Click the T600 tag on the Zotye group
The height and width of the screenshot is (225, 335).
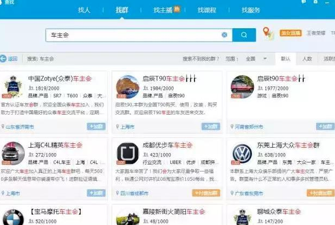tap(72, 96)
